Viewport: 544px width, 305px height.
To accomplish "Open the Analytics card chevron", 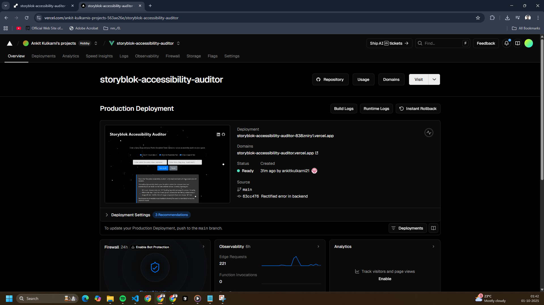I will (433, 246).
